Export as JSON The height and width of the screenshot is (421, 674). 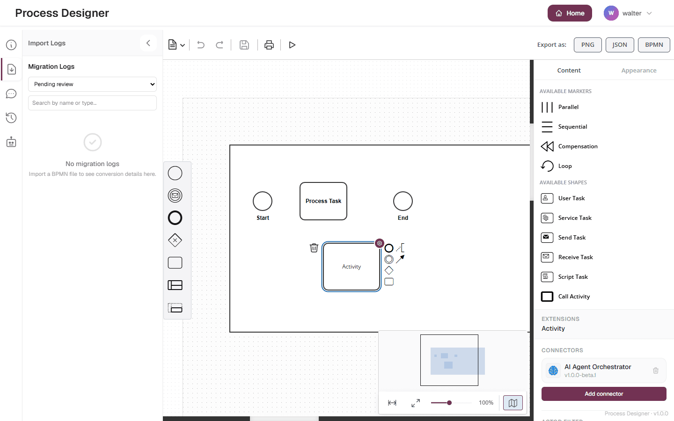[x=620, y=45]
